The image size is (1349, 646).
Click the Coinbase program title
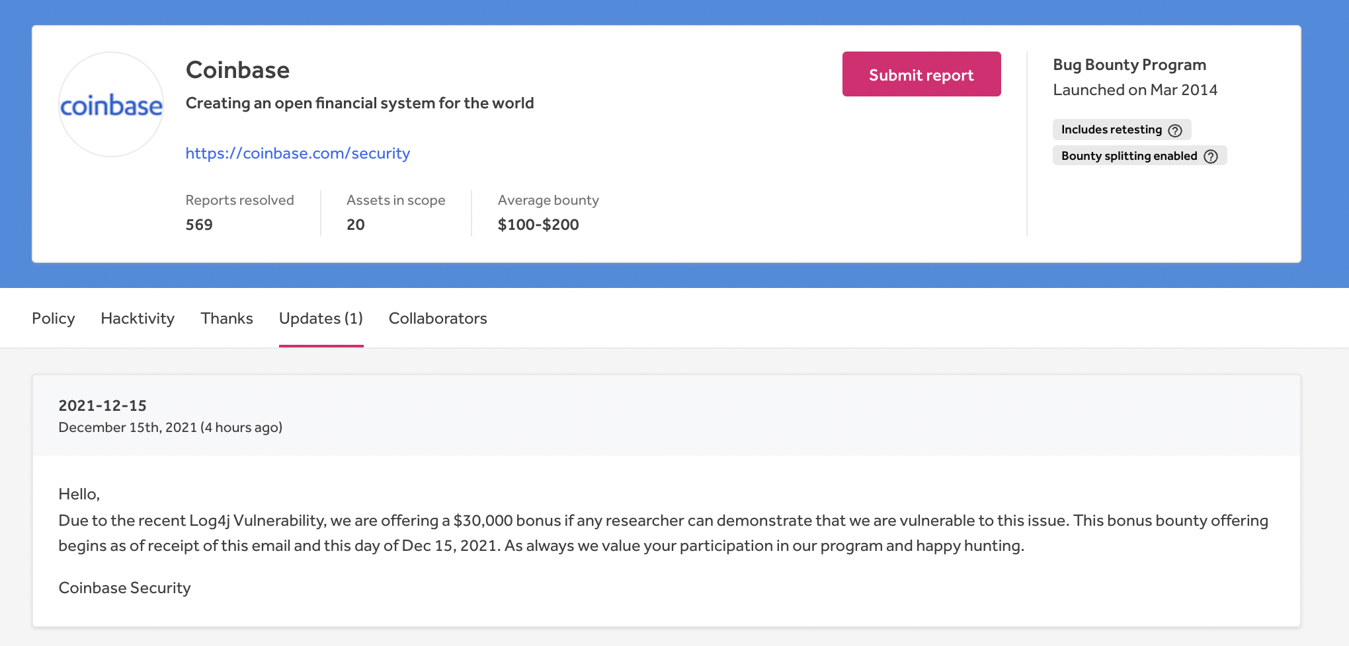237,69
